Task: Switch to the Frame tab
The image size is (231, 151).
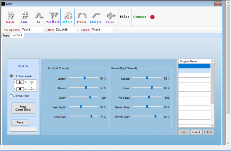Action: [6, 36]
